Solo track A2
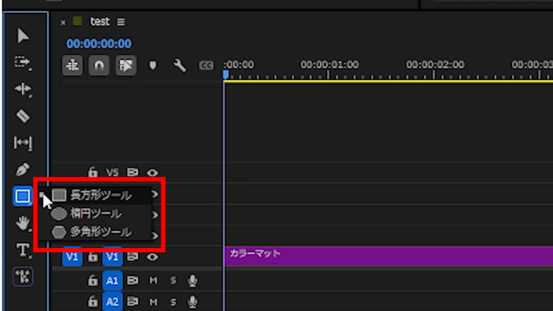The width and height of the screenshot is (553, 311). click(x=173, y=302)
